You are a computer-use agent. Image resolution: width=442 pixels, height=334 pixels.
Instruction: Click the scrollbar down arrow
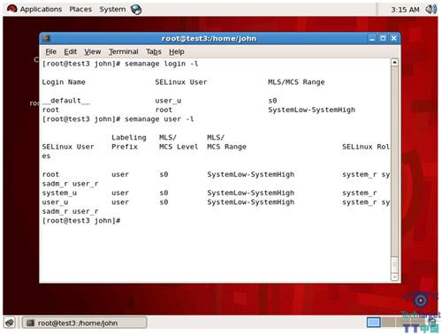point(394,277)
